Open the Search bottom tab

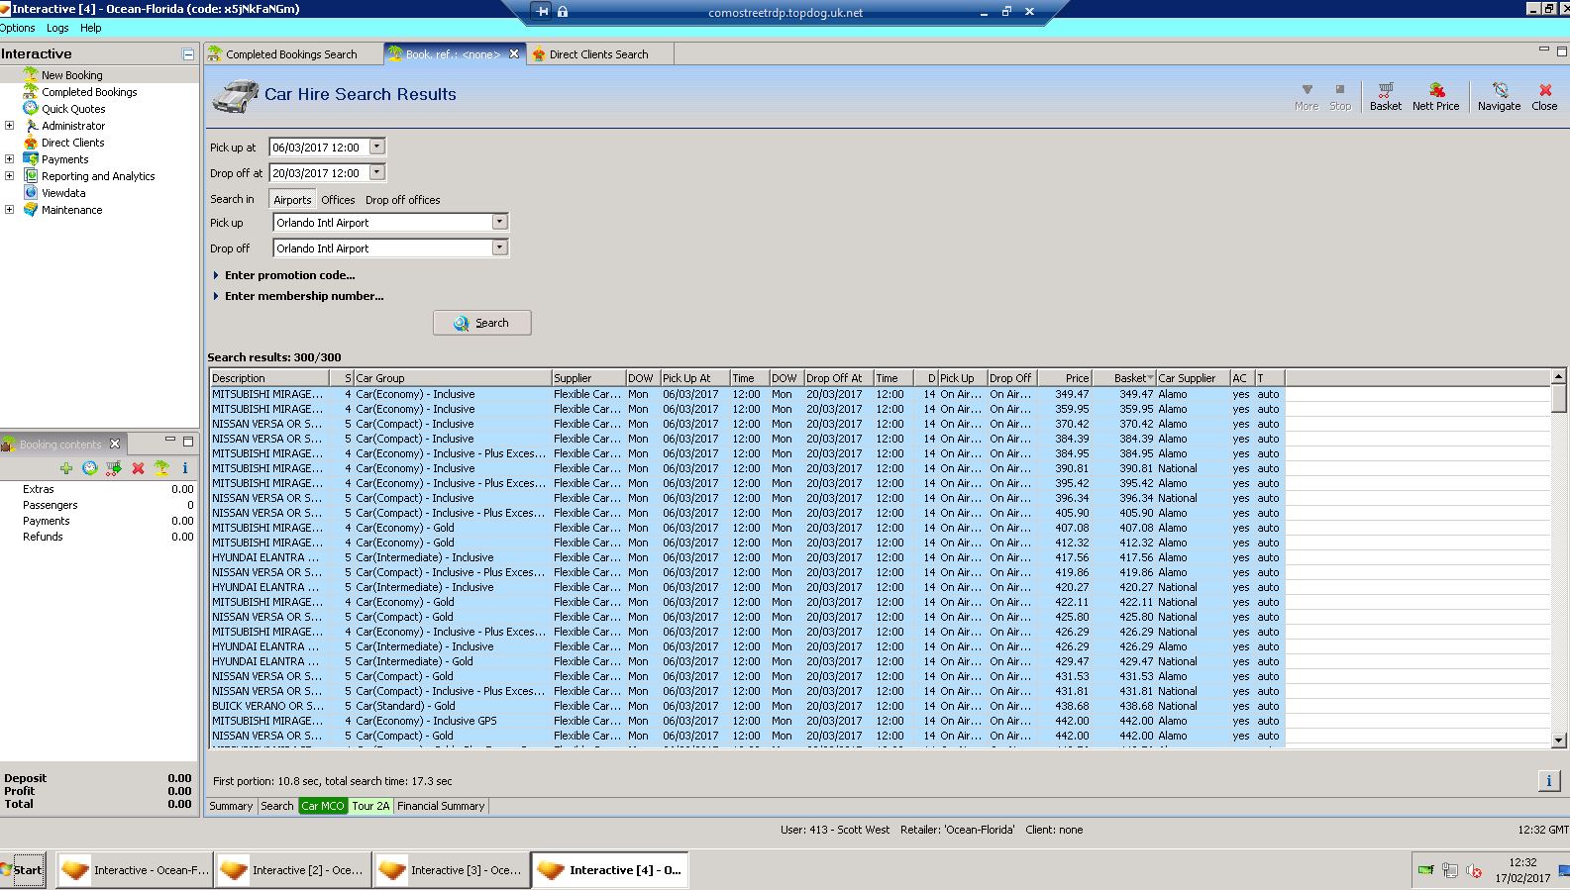pos(276,806)
